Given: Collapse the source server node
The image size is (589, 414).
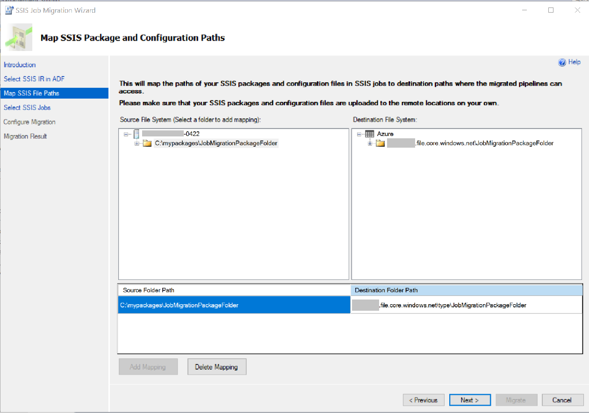Looking at the screenshot, I should coord(126,134).
